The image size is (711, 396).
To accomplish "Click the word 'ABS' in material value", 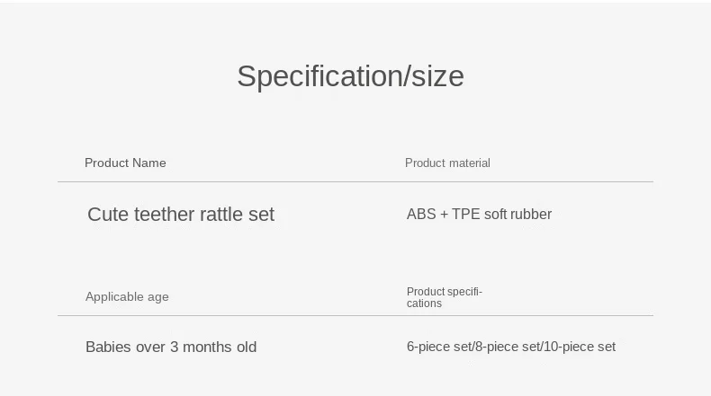I will tap(421, 214).
